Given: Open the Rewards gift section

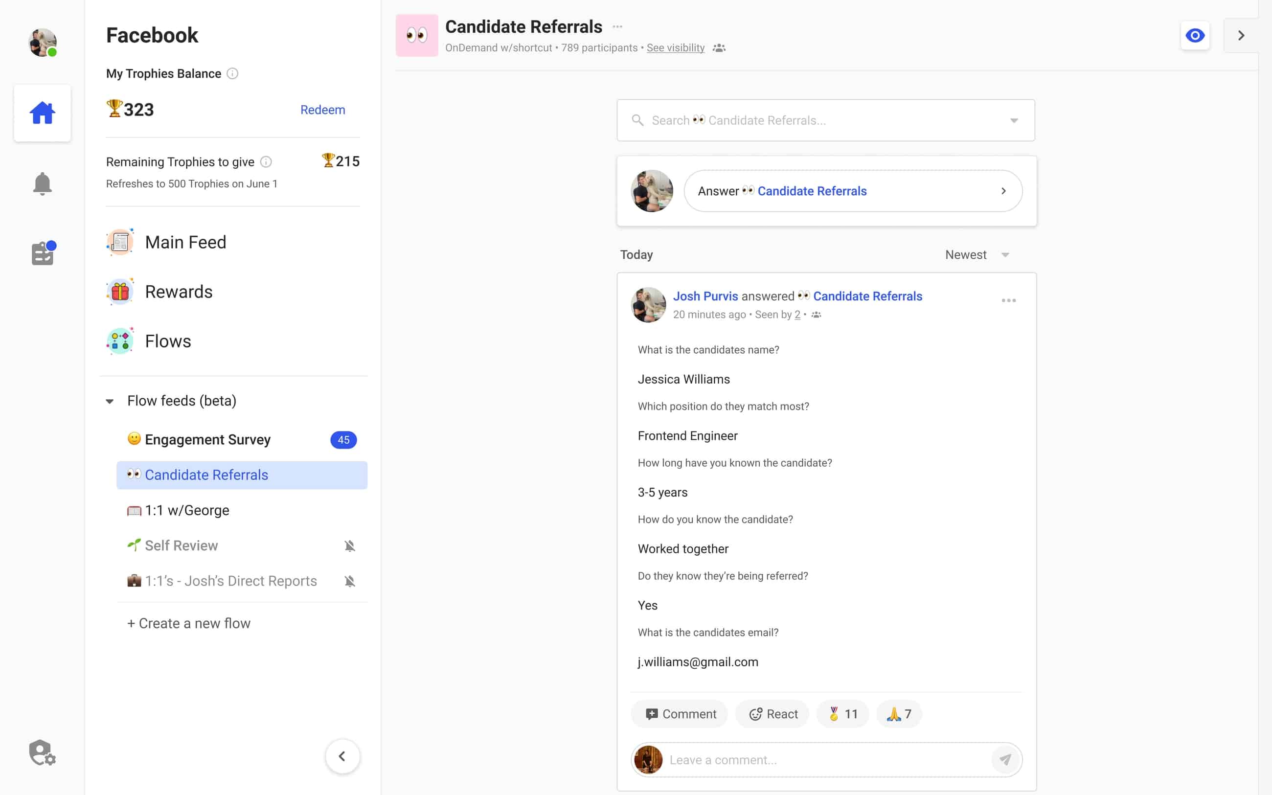Looking at the screenshot, I should (x=179, y=291).
